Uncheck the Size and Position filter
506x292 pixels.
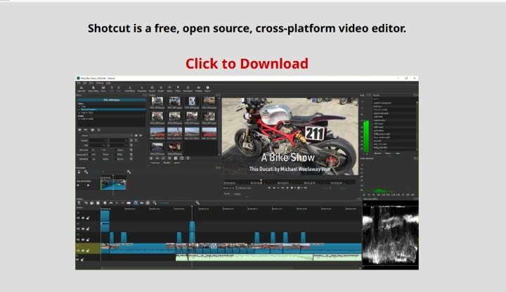(x=79, y=109)
